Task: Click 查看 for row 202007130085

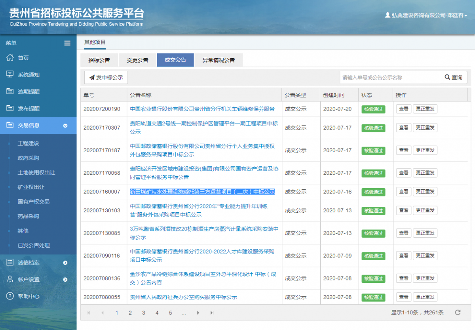Action: pos(403,233)
